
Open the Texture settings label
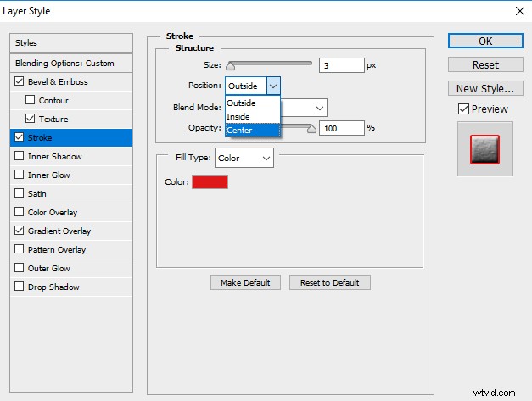pos(53,119)
